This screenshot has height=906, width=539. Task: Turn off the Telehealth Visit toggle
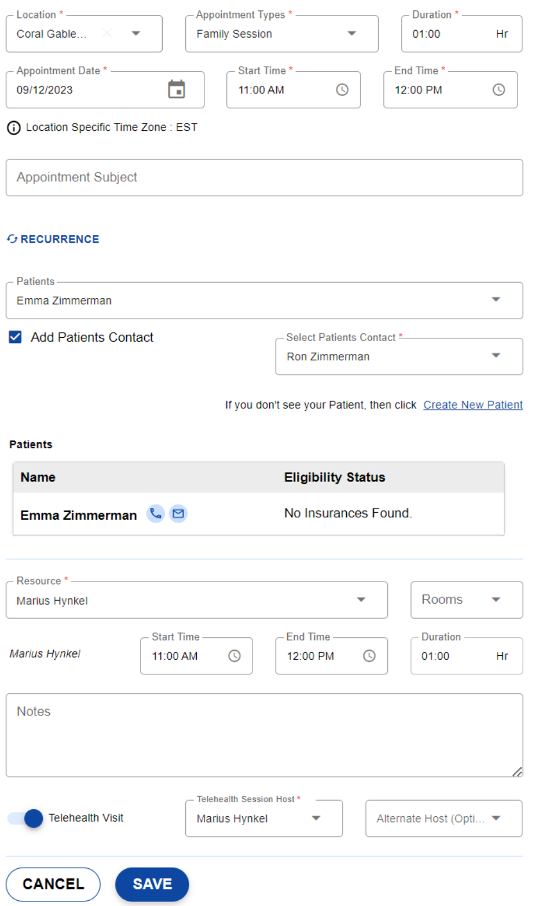(26, 818)
